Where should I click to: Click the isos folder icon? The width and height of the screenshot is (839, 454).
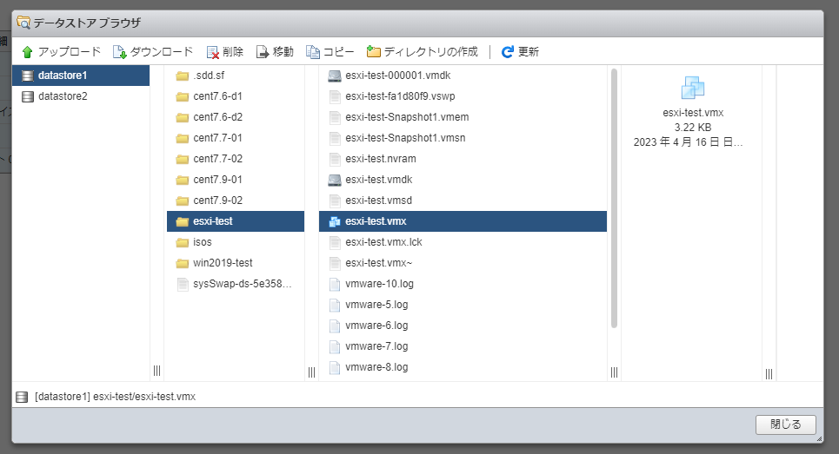183,242
